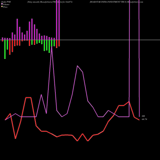This screenshot has width=160, height=160.
Task: Click the '60.70' price value label
Action: 144,119
